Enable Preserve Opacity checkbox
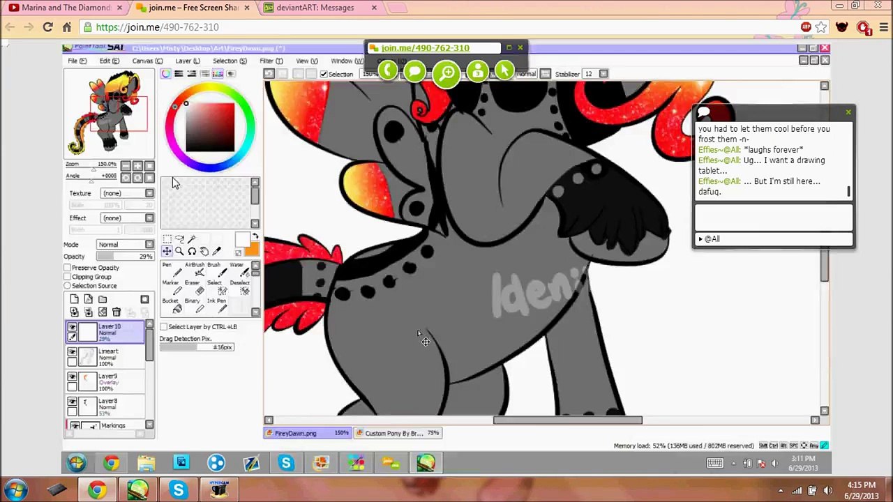Image resolution: width=893 pixels, height=502 pixels. [68, 268]
